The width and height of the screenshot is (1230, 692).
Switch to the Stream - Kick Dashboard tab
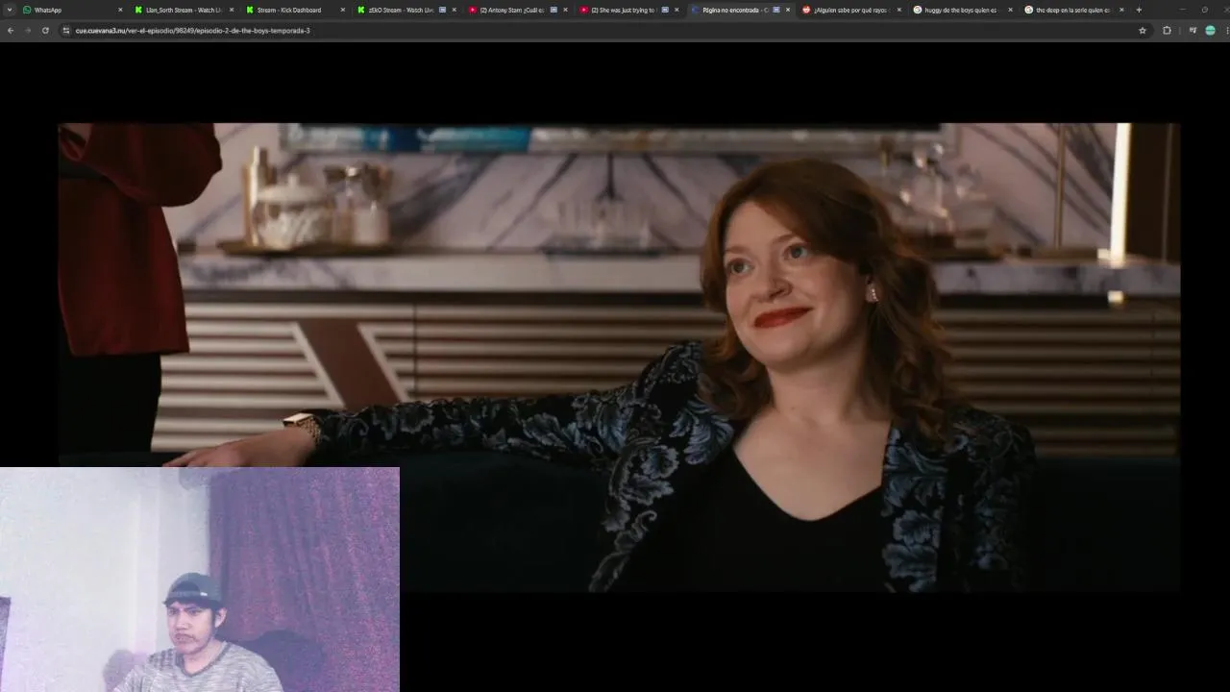point(294,10)
